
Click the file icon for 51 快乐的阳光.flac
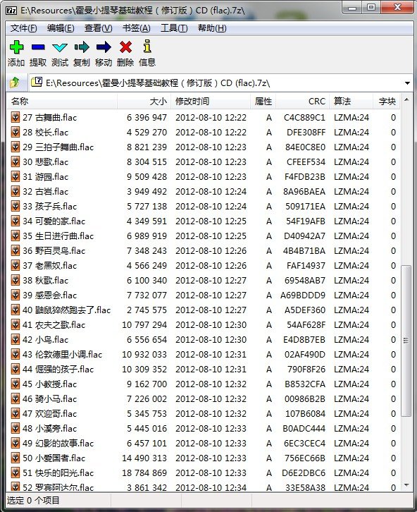[15, 473]
